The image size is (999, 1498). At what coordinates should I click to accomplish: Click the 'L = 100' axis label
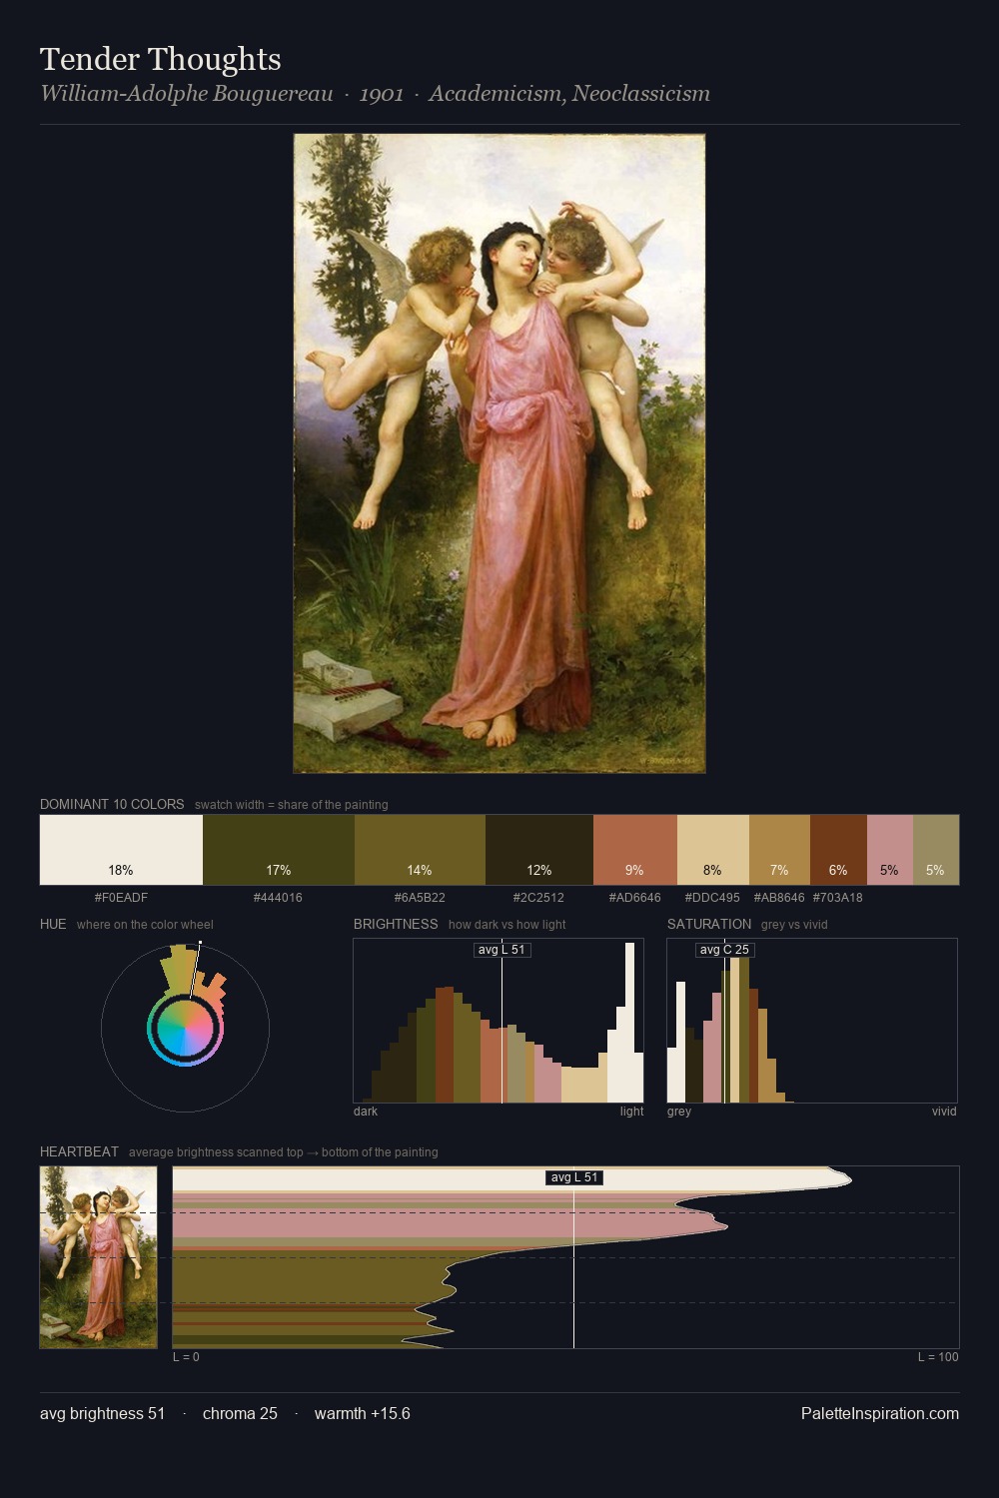[x=938, y=1356]
